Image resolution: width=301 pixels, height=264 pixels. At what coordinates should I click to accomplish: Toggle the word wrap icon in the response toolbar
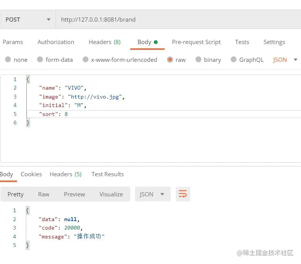point(183,194)
